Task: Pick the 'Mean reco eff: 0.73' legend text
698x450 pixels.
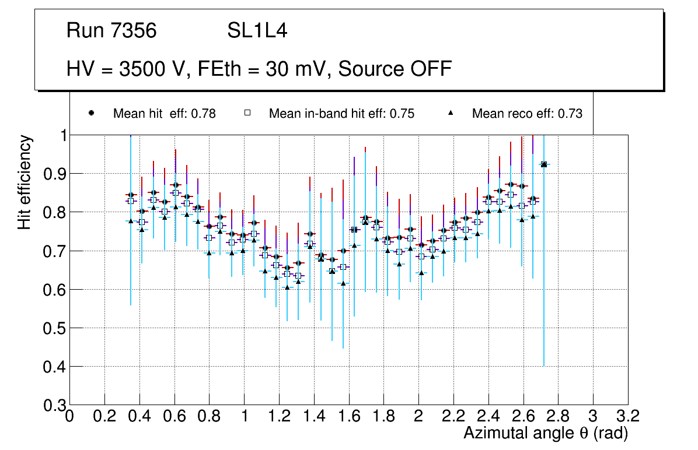Action: pyautogui.click(x=527, y=114)
